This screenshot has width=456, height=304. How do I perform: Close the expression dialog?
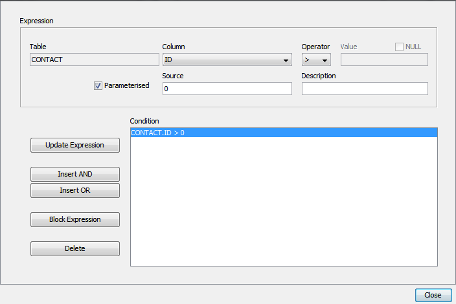point(433,295)
